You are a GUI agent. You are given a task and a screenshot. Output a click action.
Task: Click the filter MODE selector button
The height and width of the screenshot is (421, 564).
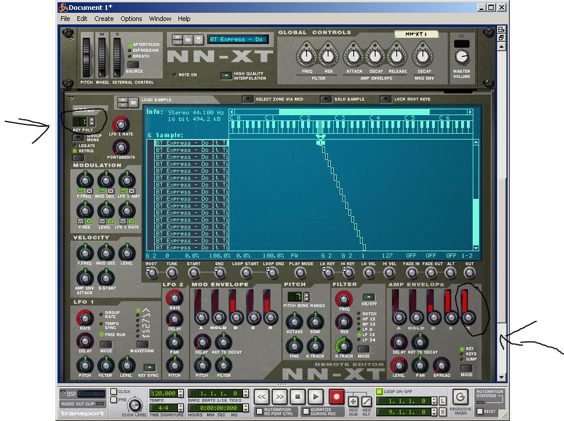(363, 349)
